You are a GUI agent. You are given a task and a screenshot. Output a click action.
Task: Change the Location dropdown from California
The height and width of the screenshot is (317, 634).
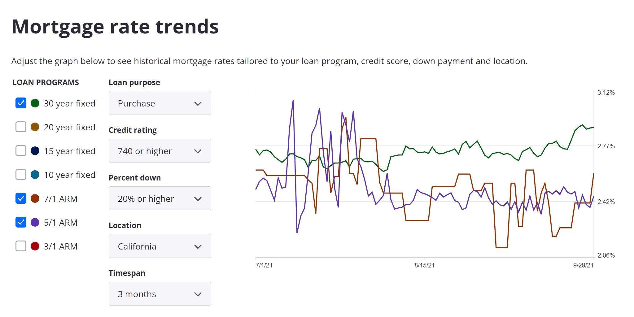point(160,246)
